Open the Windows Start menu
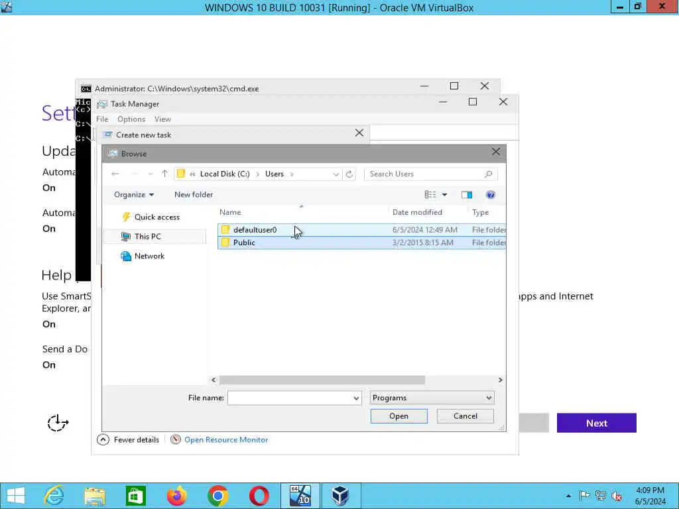This screenshot has height=509, width=679. 16,496
